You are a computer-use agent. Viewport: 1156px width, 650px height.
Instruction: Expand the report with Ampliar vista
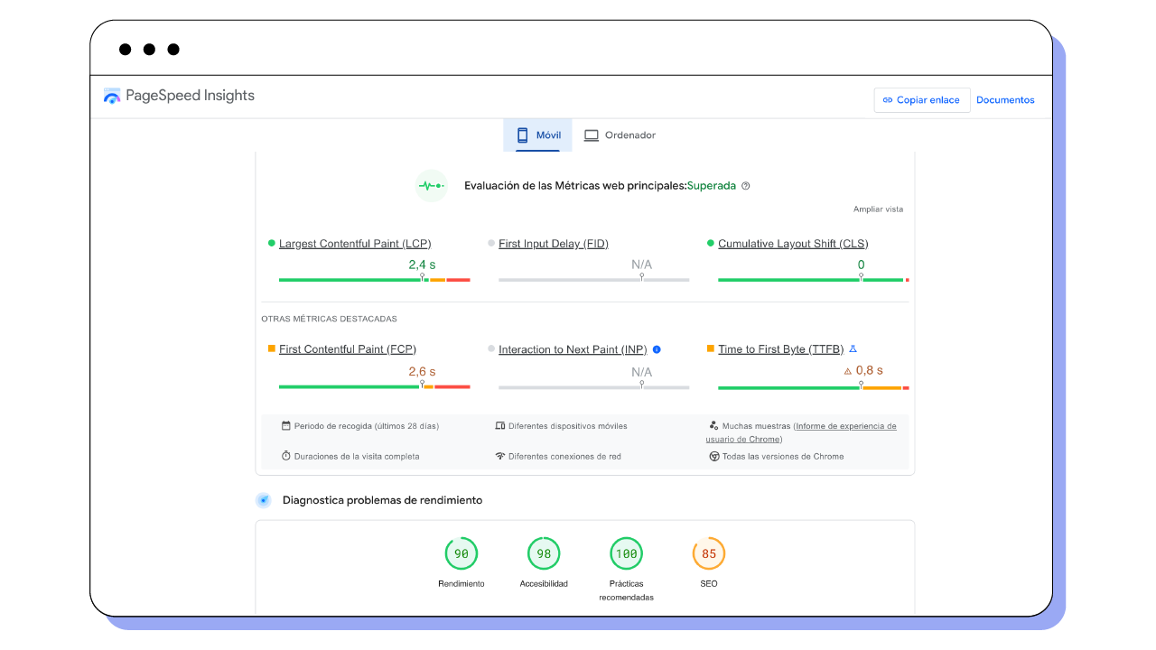877,209
